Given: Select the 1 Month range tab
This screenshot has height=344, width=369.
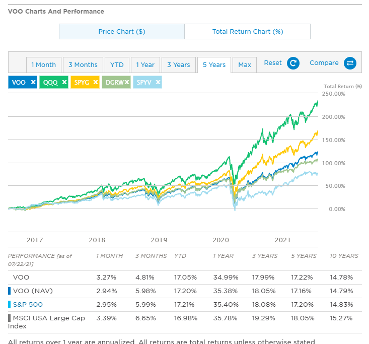Looking at the screenshot, I should coord(44,65).
